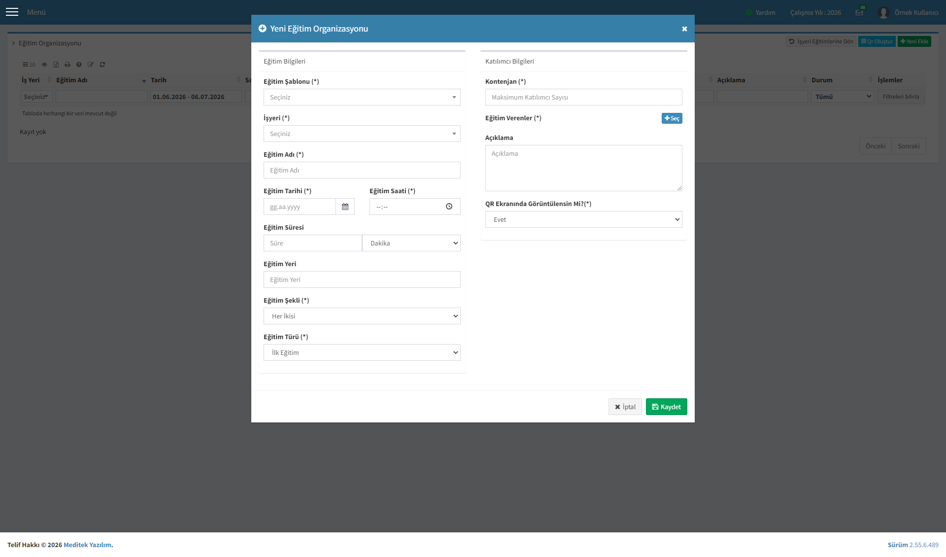Open duration unit Dakika dropdown
Image resolution: width=946 pixels, height=557 pixels.
pos(411,243)
